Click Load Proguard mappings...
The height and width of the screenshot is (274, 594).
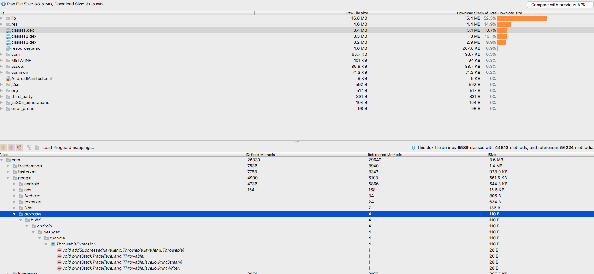69,148
